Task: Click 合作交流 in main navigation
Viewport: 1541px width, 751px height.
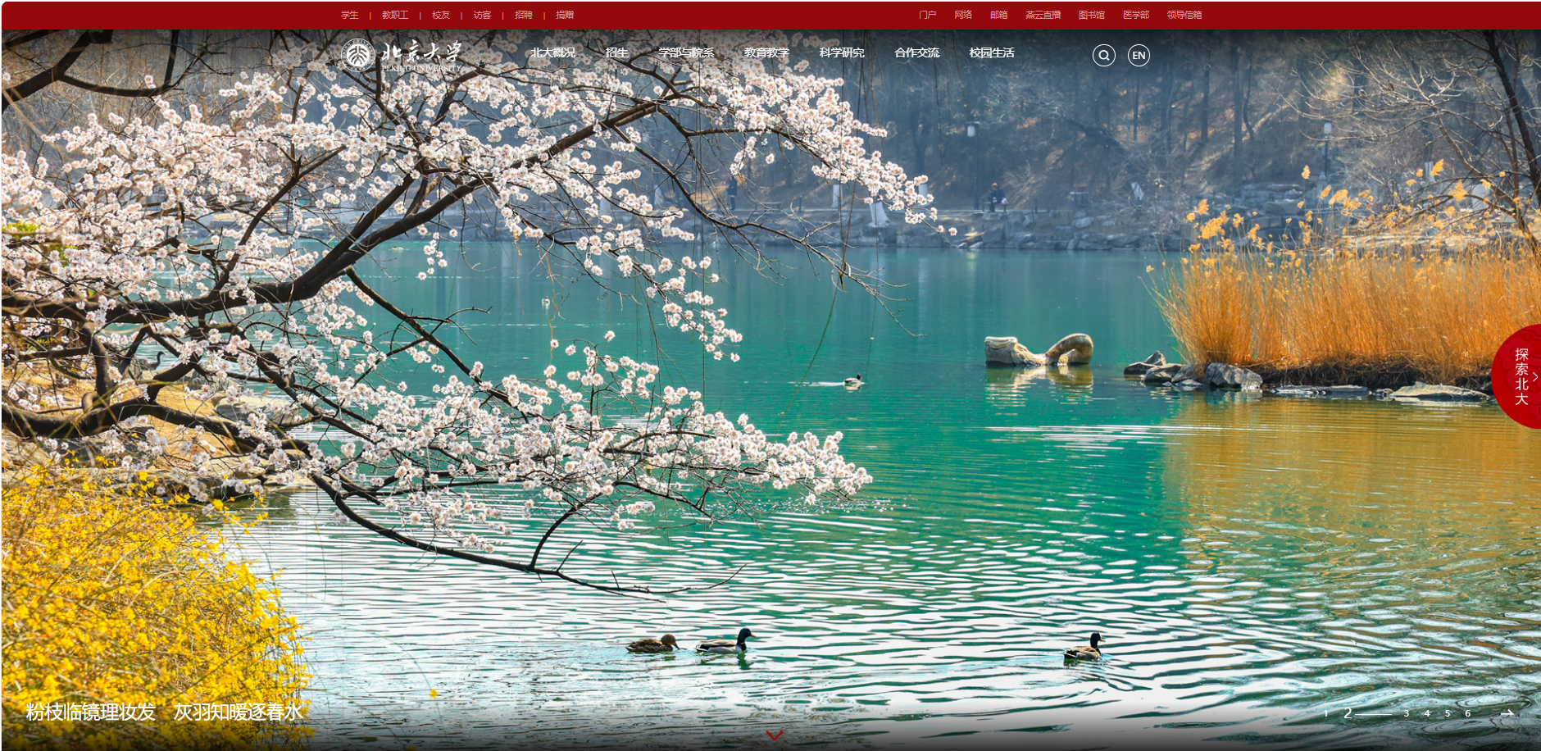Action: tap(916, 52)
